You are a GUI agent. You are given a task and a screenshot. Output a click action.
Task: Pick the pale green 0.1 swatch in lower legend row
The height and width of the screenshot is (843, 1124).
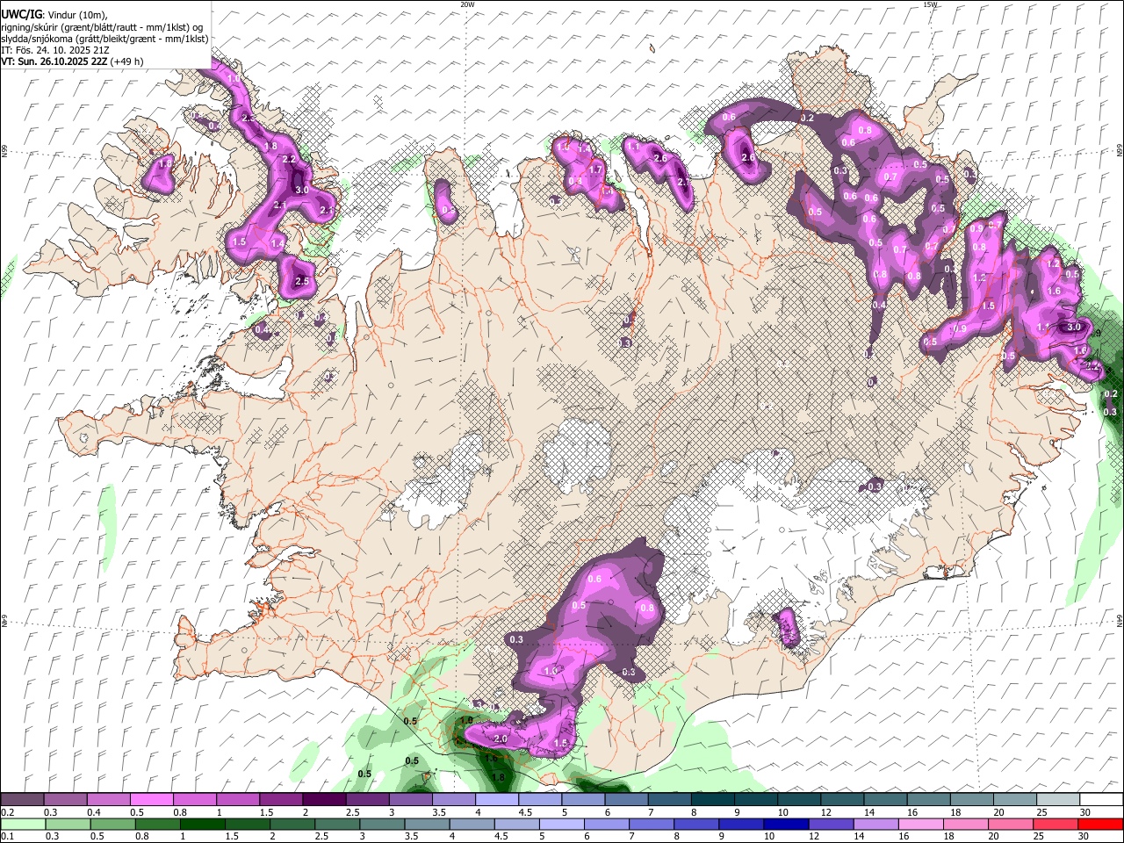22,824
